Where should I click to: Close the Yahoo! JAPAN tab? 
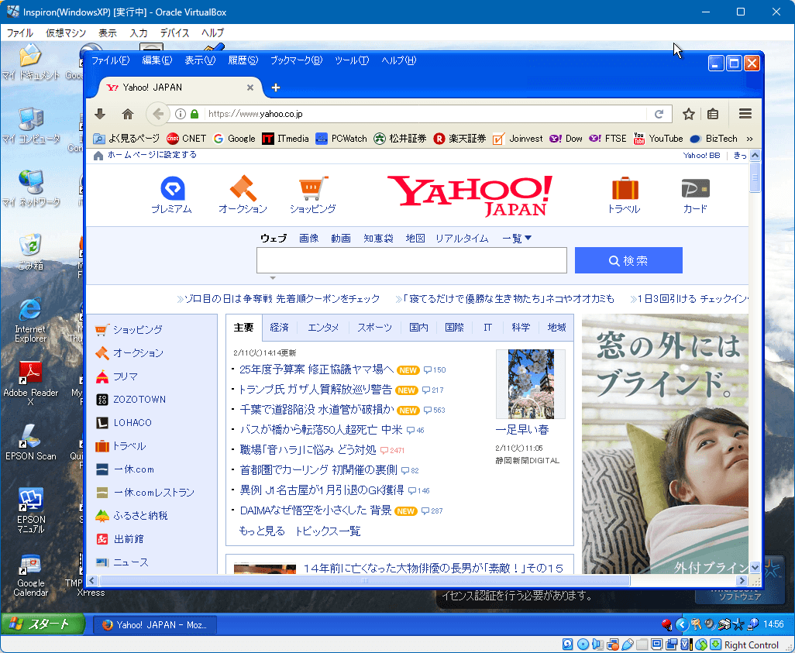click(x=250, y=88)
